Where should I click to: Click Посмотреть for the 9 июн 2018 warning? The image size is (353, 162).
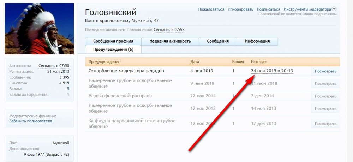[x=325, y=84]
